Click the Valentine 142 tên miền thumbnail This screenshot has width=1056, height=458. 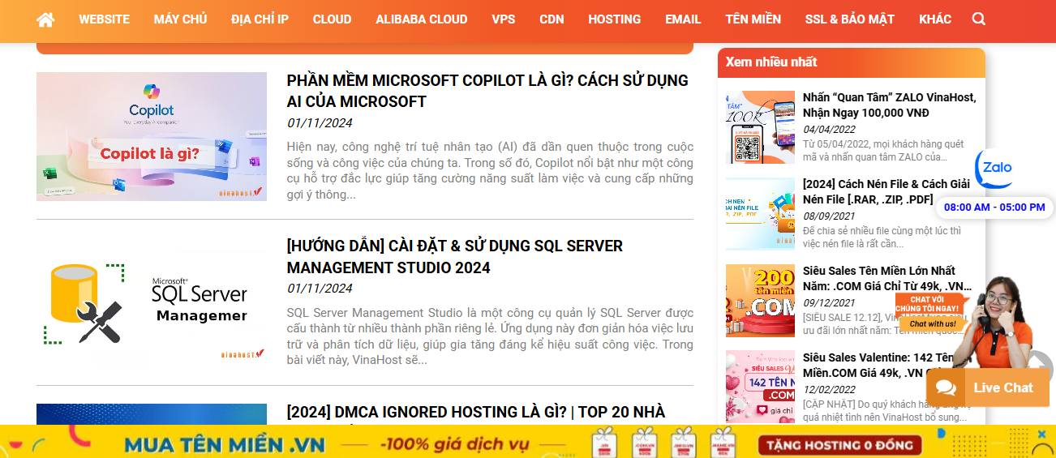click(x=760, y=387)
